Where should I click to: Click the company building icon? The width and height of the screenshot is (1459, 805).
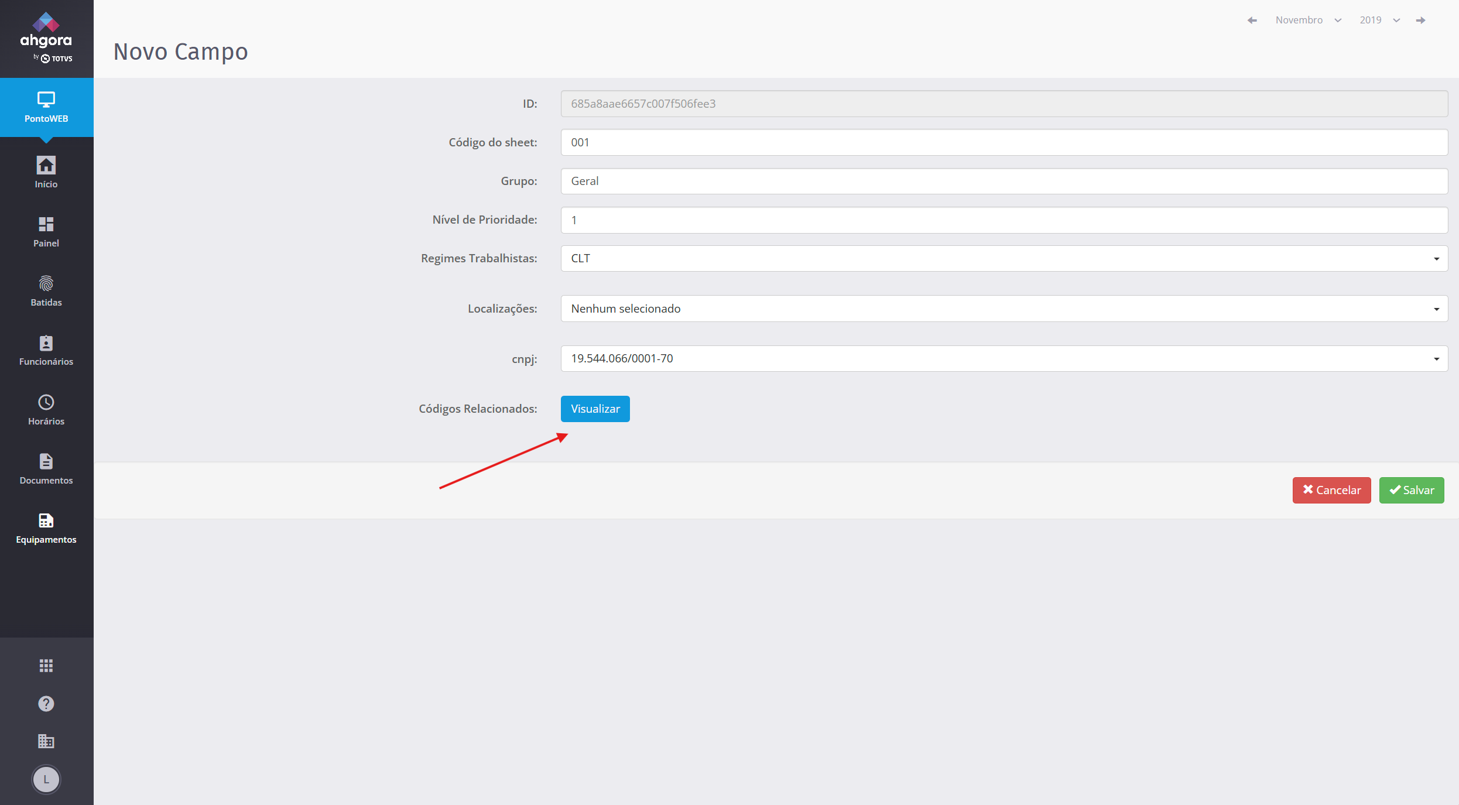pyautogui.click(x=46, y=742)
